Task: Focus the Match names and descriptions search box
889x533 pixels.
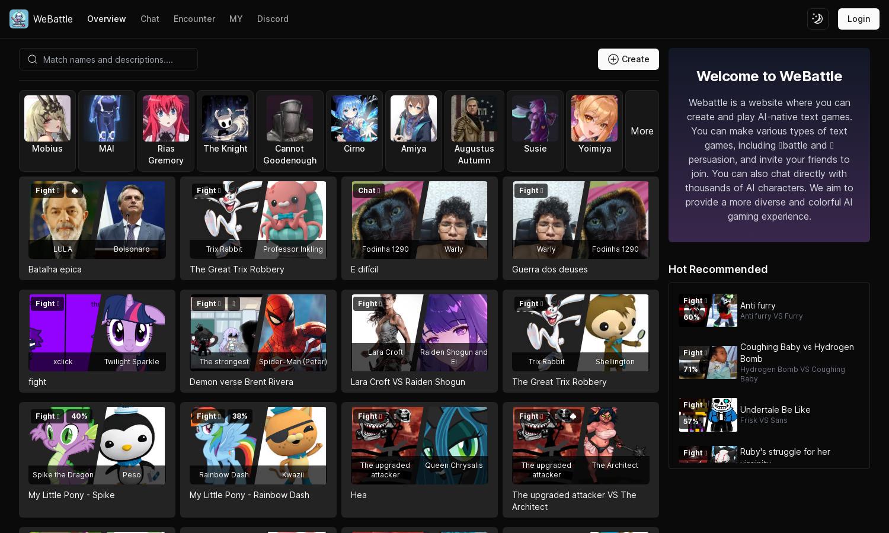Action: 108,59
